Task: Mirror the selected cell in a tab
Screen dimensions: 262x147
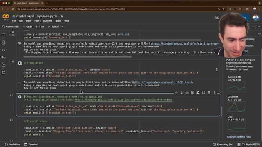Action: pos(203,93)
